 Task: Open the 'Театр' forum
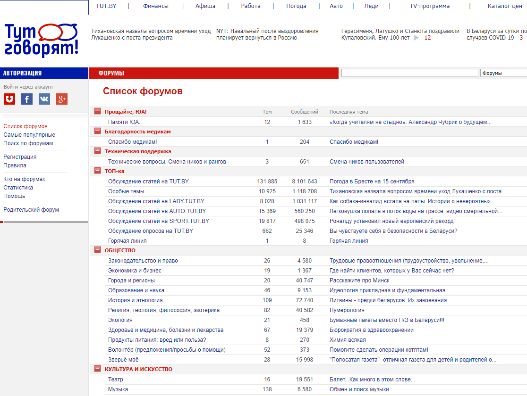[115, 379]
